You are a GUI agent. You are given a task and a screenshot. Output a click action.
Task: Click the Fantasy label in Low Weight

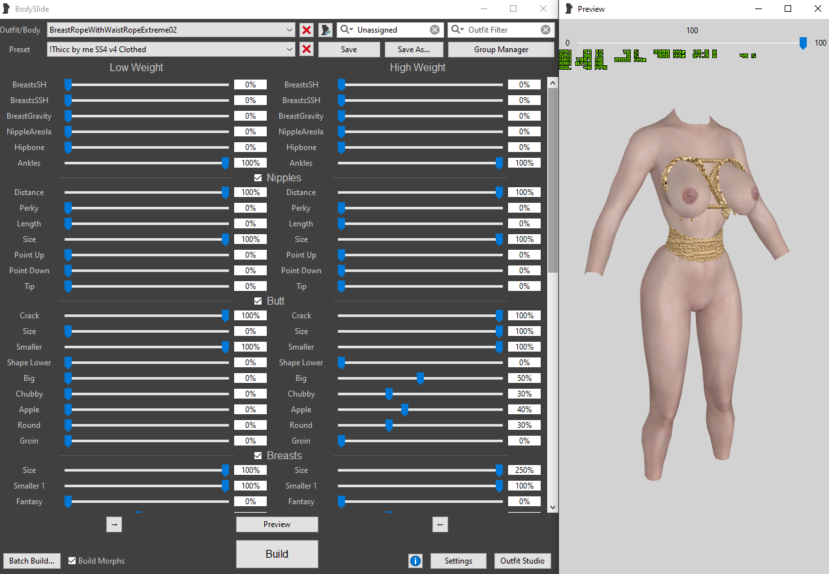[x=29, y=502]
